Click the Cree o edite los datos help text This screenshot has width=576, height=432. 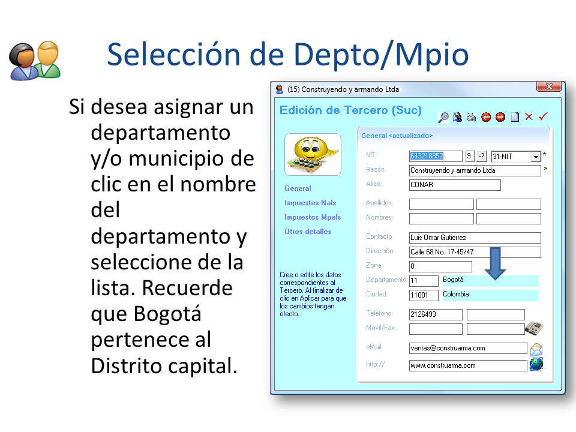tap(313, 294)
